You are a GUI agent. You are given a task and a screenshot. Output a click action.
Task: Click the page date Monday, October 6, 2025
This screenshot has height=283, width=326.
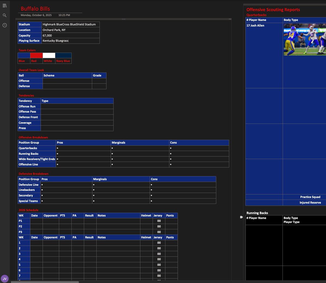36,15
